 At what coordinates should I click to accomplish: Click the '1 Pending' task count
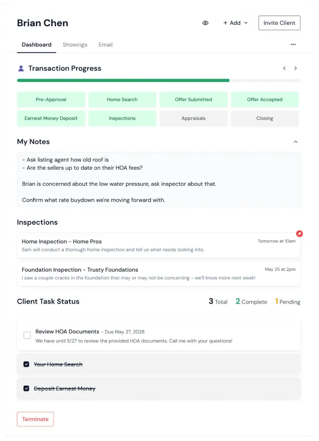point(288,301)
